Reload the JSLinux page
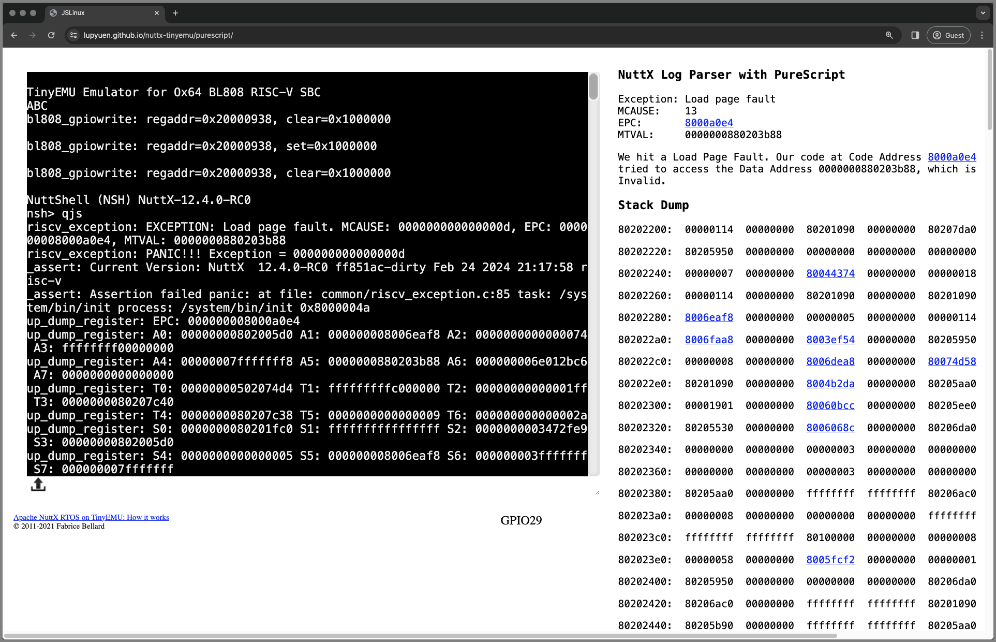996x642 pixels. 51,35
